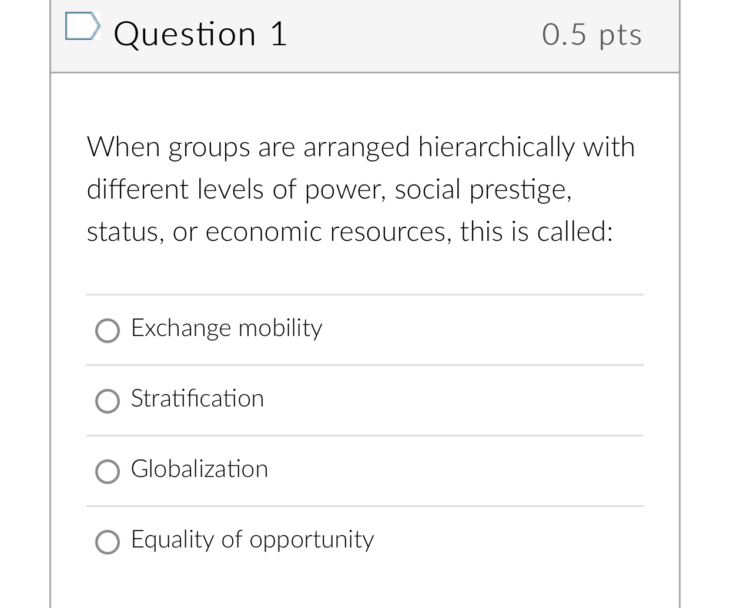The height and width of the screenshot is (608, 730).
Task: Click the word 'opportunity' in the last answer
Action: pyautogui.click(x=312, y=540)
